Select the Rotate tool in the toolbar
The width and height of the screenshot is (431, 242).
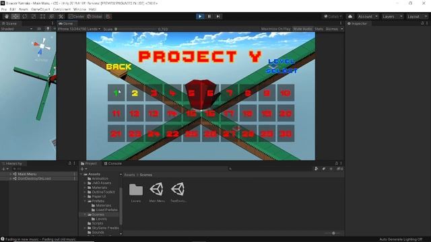[x=24, y=16]
